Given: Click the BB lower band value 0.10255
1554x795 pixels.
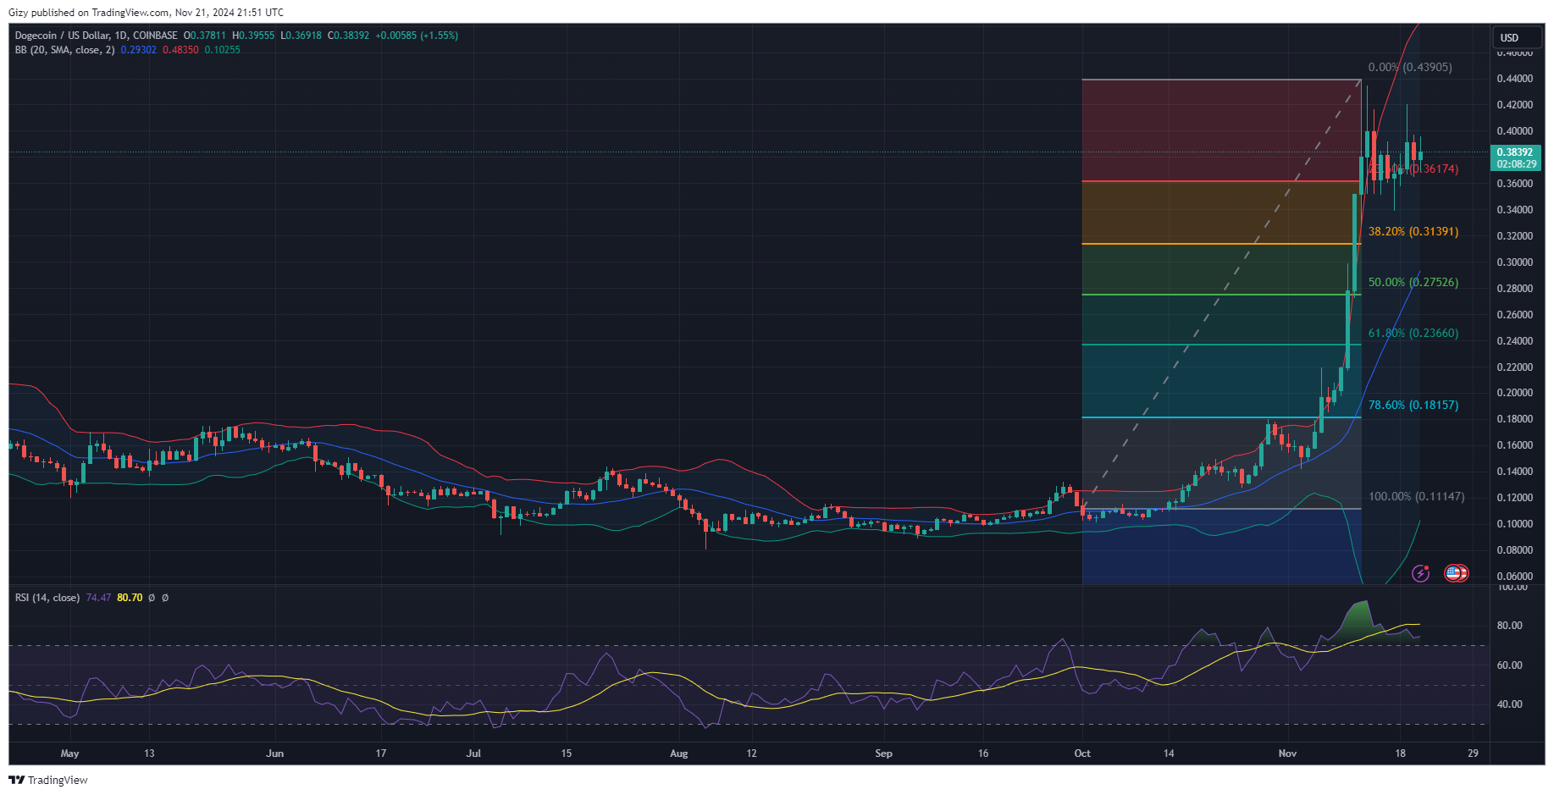Looking at the screenshot, I should click(x=223, y=50).
